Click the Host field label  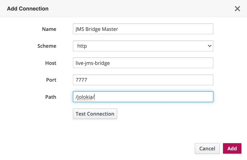tap(51, 63)
